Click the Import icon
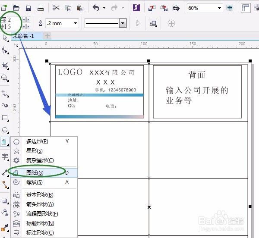This screenshot has height=238, width=259. click(x=152, y=8)
